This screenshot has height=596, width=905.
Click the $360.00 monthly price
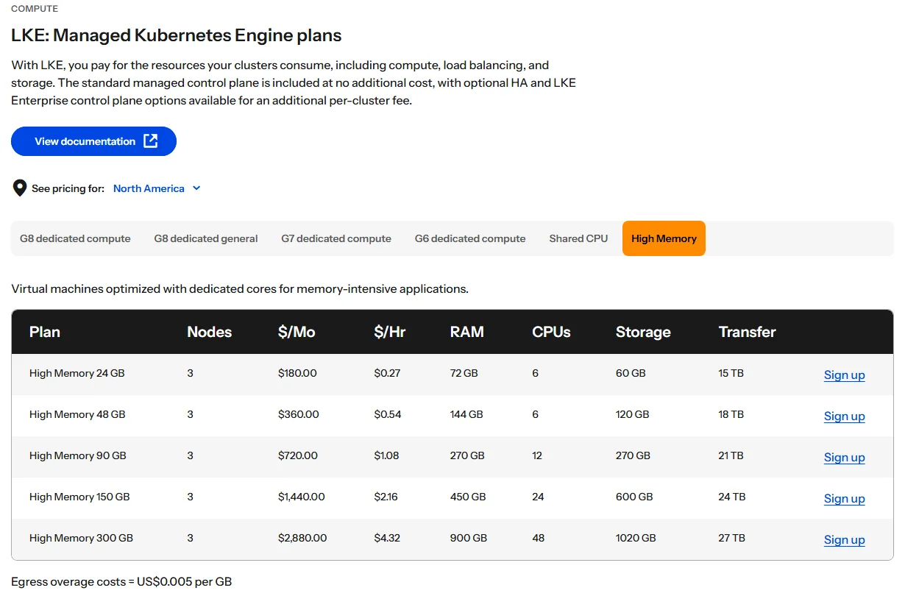click(x=299, y=414)
